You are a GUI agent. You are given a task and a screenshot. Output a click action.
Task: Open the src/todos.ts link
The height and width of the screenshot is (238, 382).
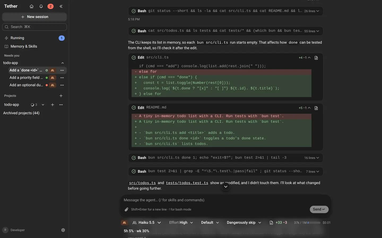click(142, 183)
